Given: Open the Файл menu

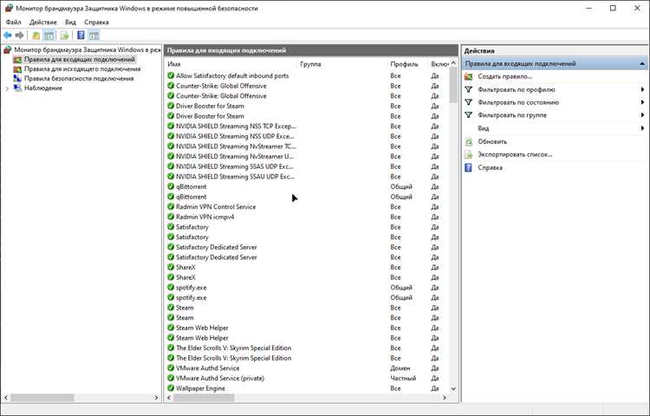Looking at the screenshot, I should [x=14, y=22].
